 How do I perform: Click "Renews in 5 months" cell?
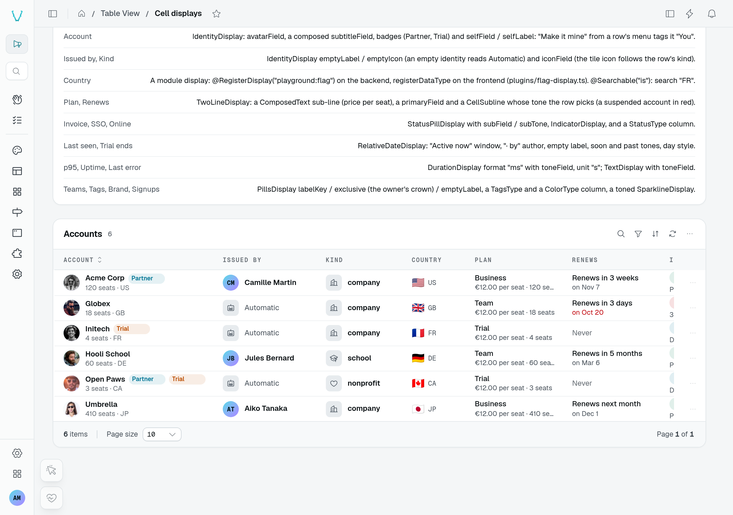(607, 354)
